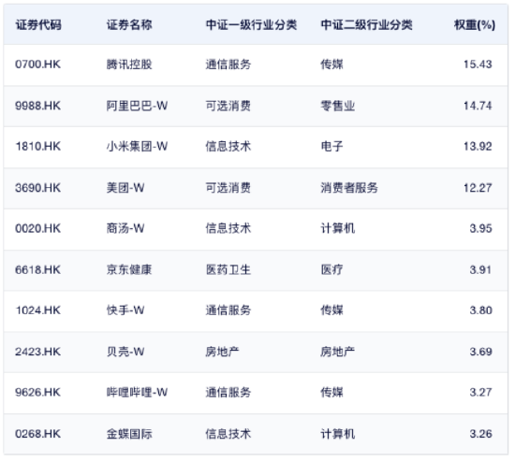Screen dimensions: 515x461
Task: Select the code 1810.HK
Action: click(37, 146)
